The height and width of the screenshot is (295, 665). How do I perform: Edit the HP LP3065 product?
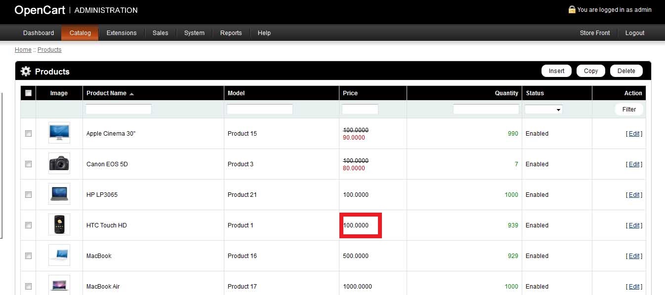point(634,195)
